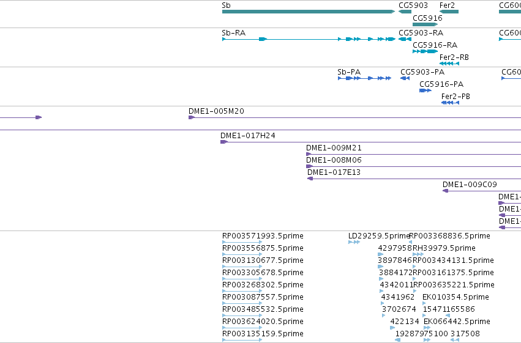This screenshot has height=343, width=521.
Task: Open the Sb-RA transcript label
Action: tap(234, 33)
